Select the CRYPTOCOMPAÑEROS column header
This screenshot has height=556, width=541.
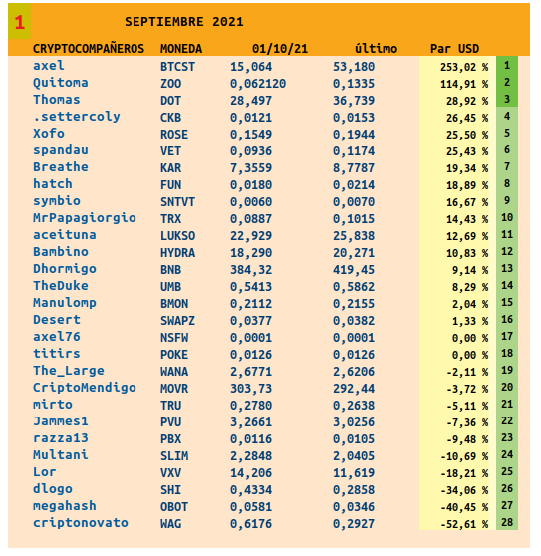(x=89, y=48)
